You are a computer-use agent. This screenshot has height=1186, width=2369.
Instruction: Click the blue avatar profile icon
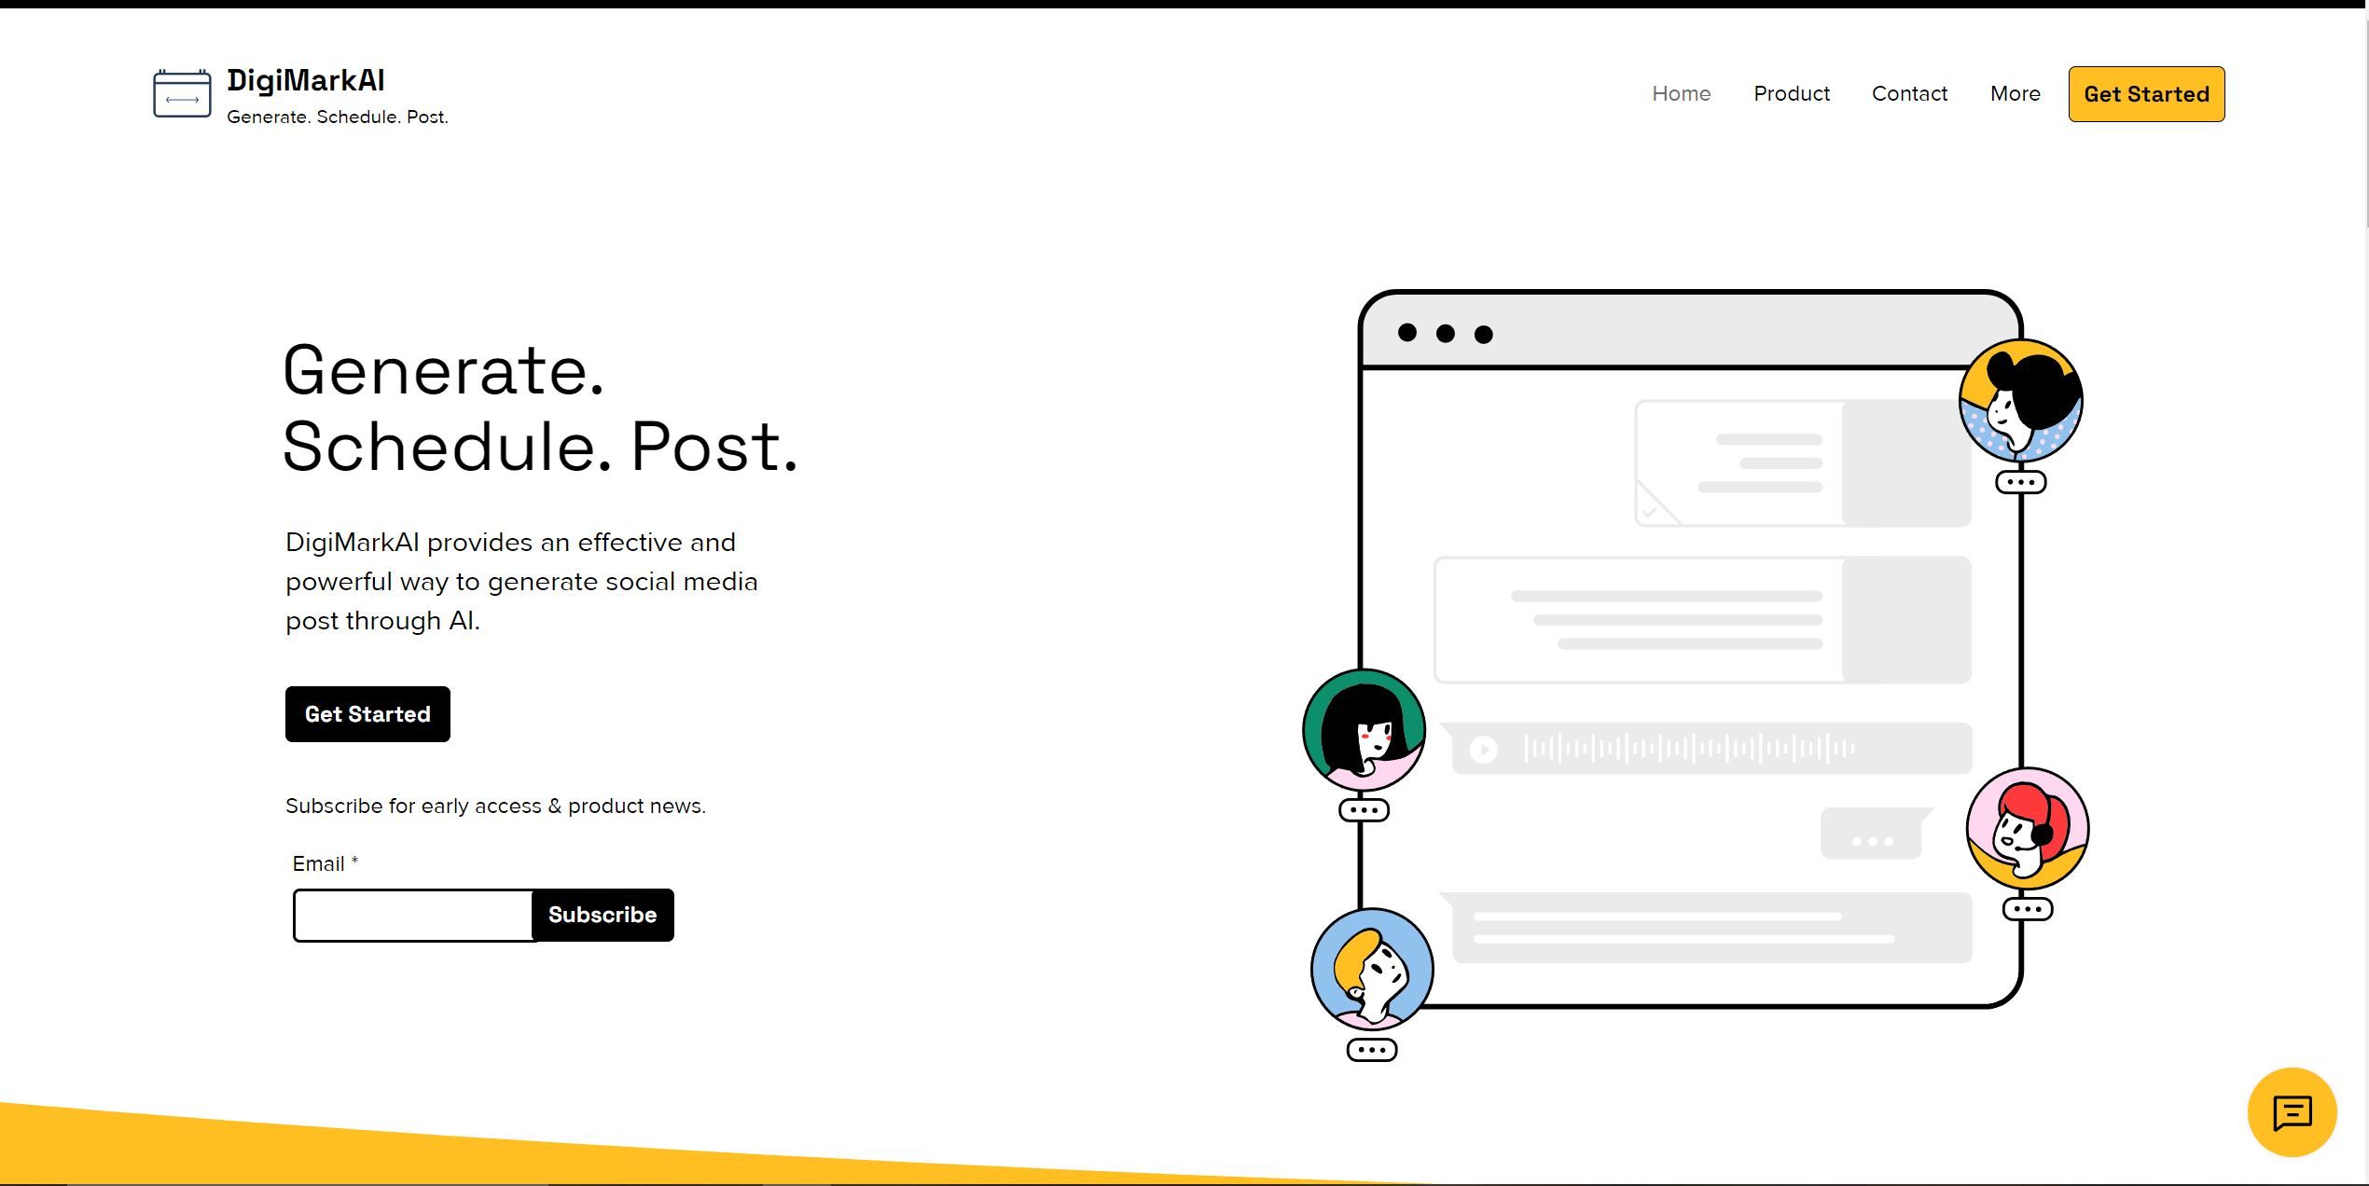1371,967
